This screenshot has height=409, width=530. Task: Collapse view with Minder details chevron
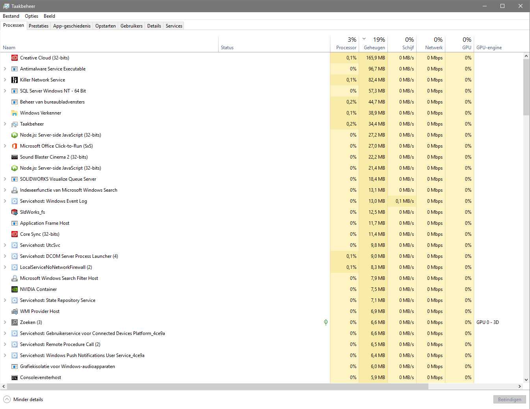(x=7, y=399)
